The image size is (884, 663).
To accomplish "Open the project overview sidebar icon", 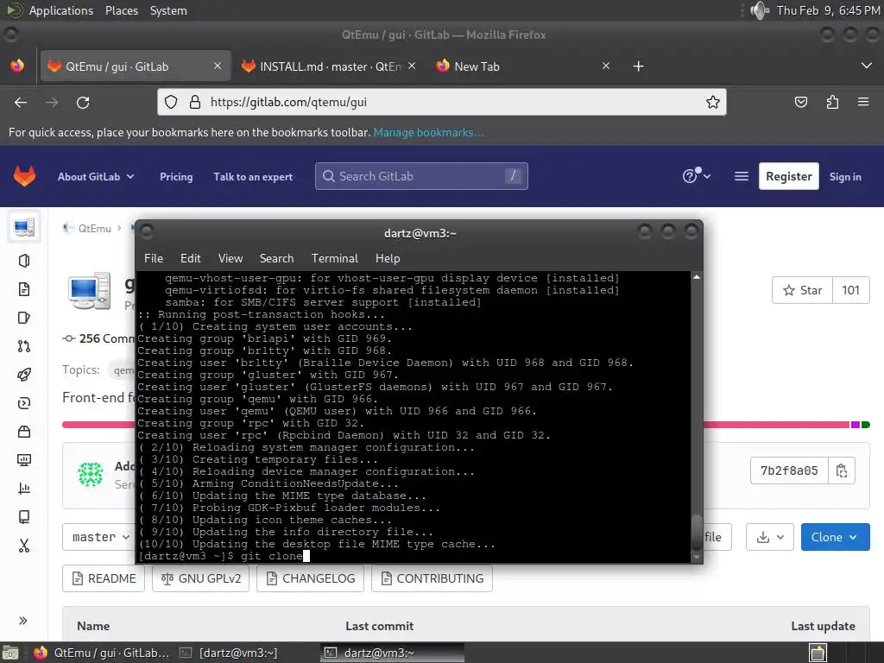I will click(23, 227).
